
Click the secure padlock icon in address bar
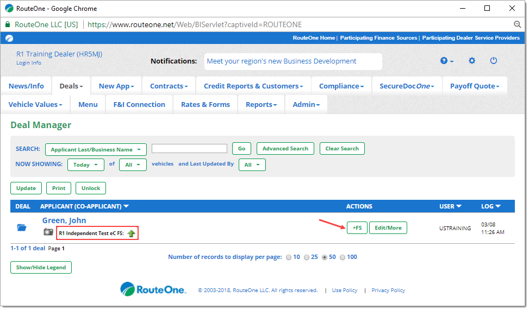coord(8,24)
